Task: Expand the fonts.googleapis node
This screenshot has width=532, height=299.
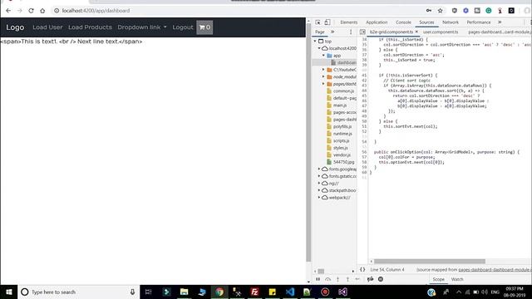Action: [x=319, y=169]
